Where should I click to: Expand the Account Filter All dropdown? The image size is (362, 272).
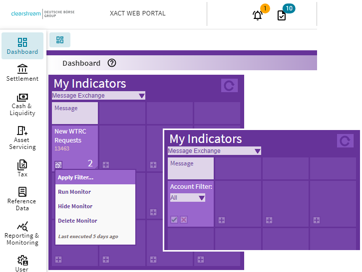pyautogui.click(x=201, y=198)
